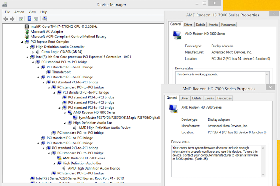This screenshot has height=186, width=280.
Task: Open the View menu
Action: pos(32,12)
